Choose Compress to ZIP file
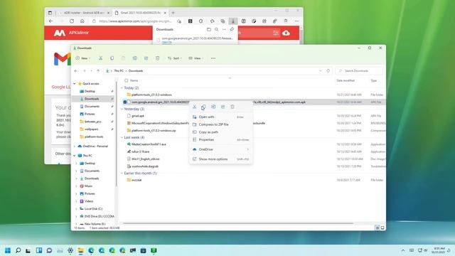 pyautogui.click(x=220, y=124)
